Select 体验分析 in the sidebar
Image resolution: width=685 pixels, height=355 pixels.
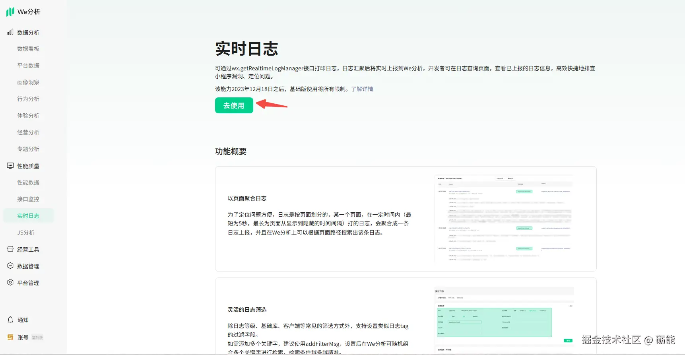click(28, 116)
